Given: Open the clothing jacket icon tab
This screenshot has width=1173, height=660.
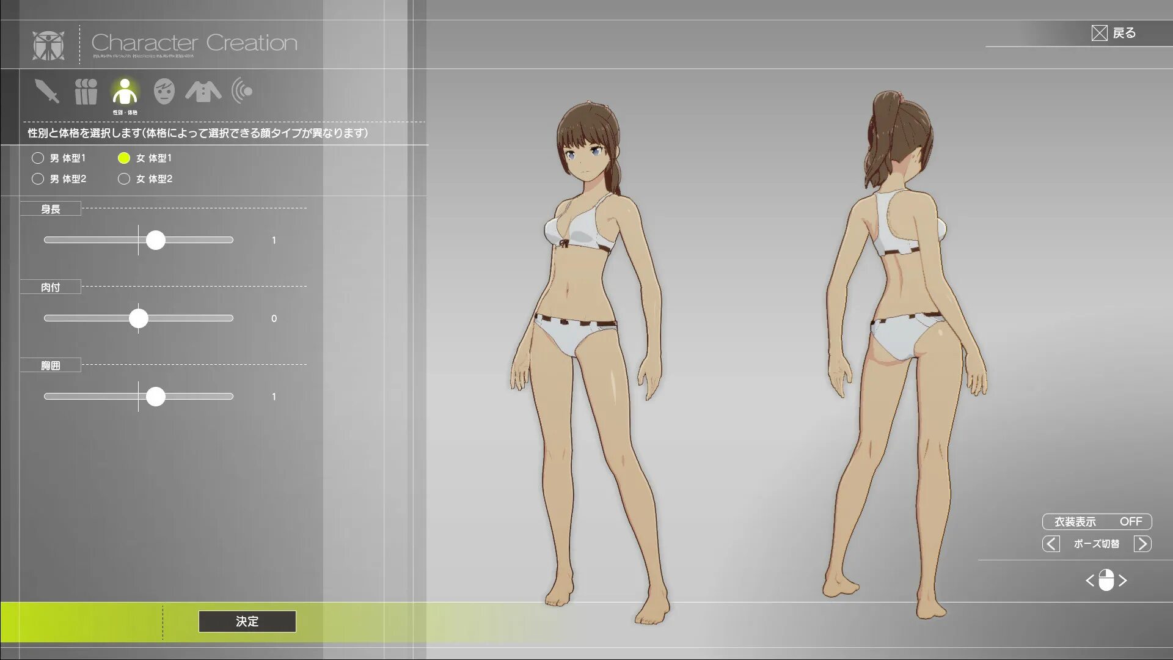Looking at the screenshot, I should point(203,92).
